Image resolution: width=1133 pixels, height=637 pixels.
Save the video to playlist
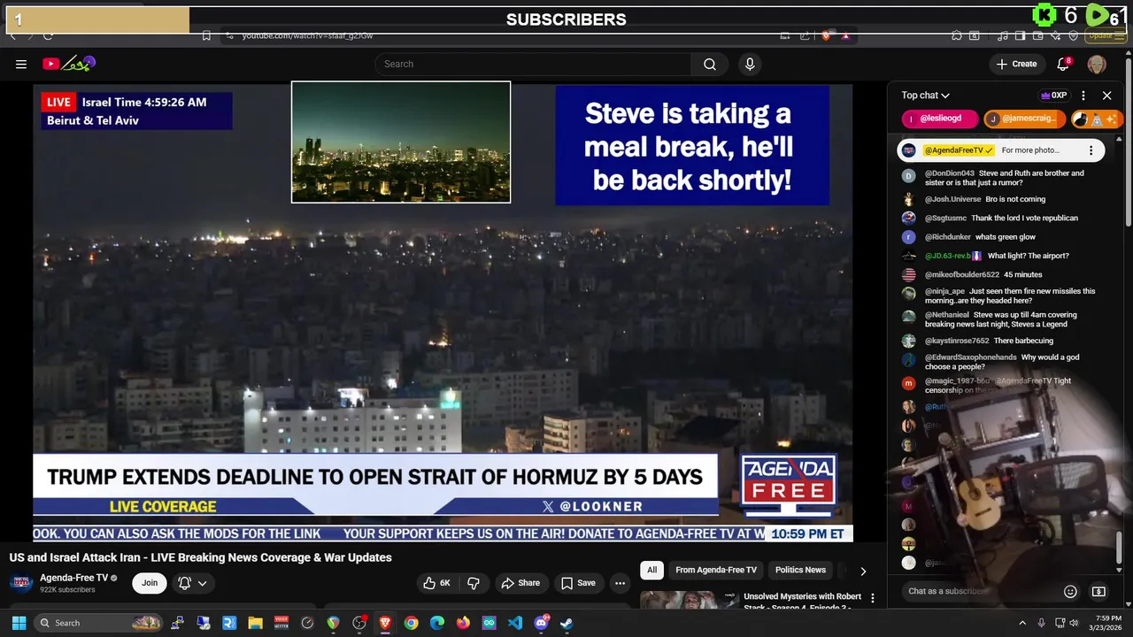578,583
